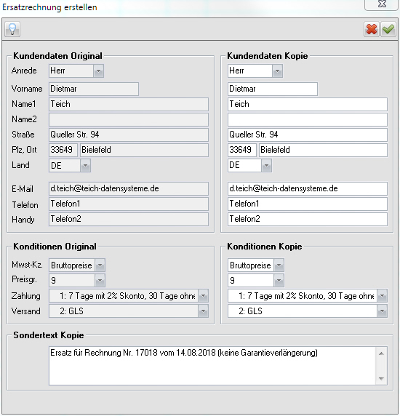
Task: Confirm with the green checkmark icon
Action: [388, 29]
